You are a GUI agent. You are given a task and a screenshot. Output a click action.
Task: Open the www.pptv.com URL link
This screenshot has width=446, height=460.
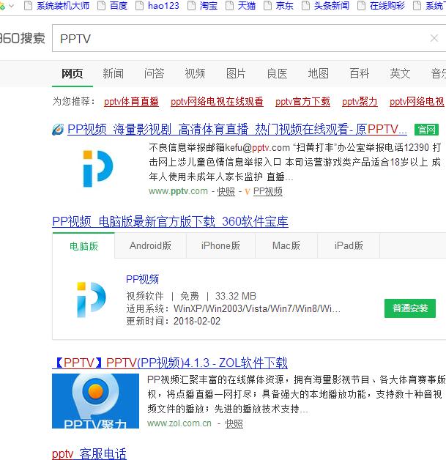[x=178, y=191]
